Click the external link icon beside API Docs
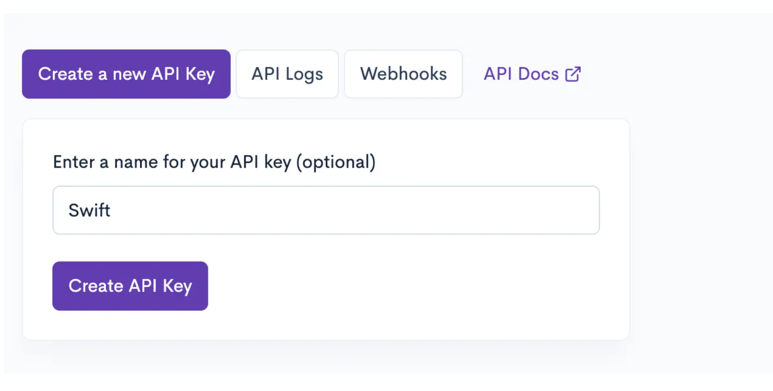 click(x=573, y=74)
